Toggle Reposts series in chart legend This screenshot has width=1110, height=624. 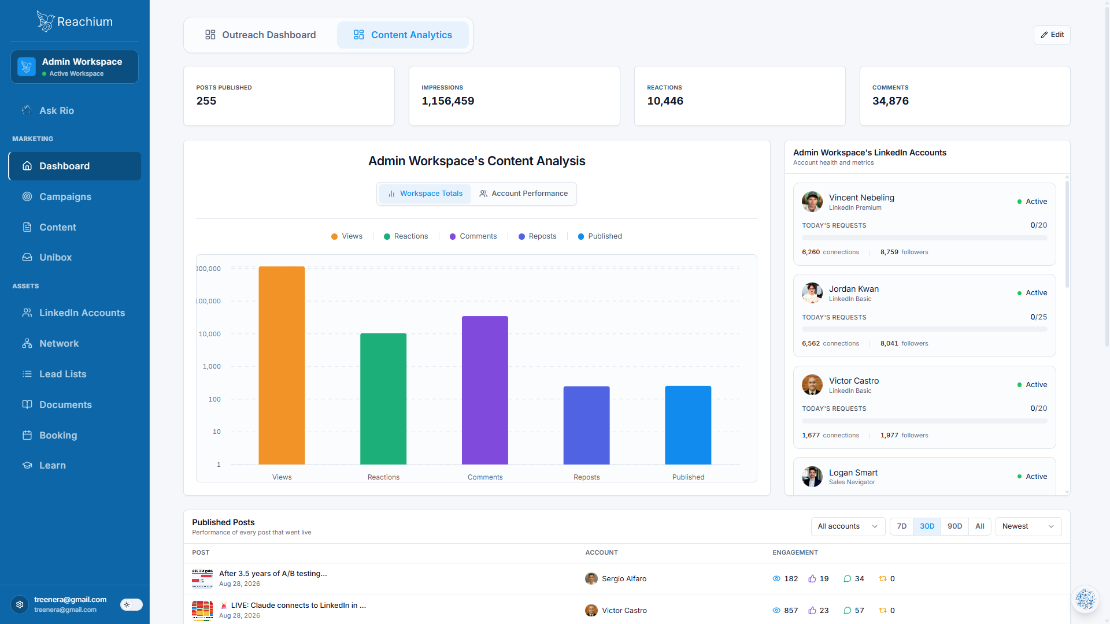(x=537, y=236)
